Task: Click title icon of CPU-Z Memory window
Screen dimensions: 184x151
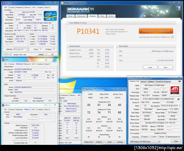Action: point(3,105)
